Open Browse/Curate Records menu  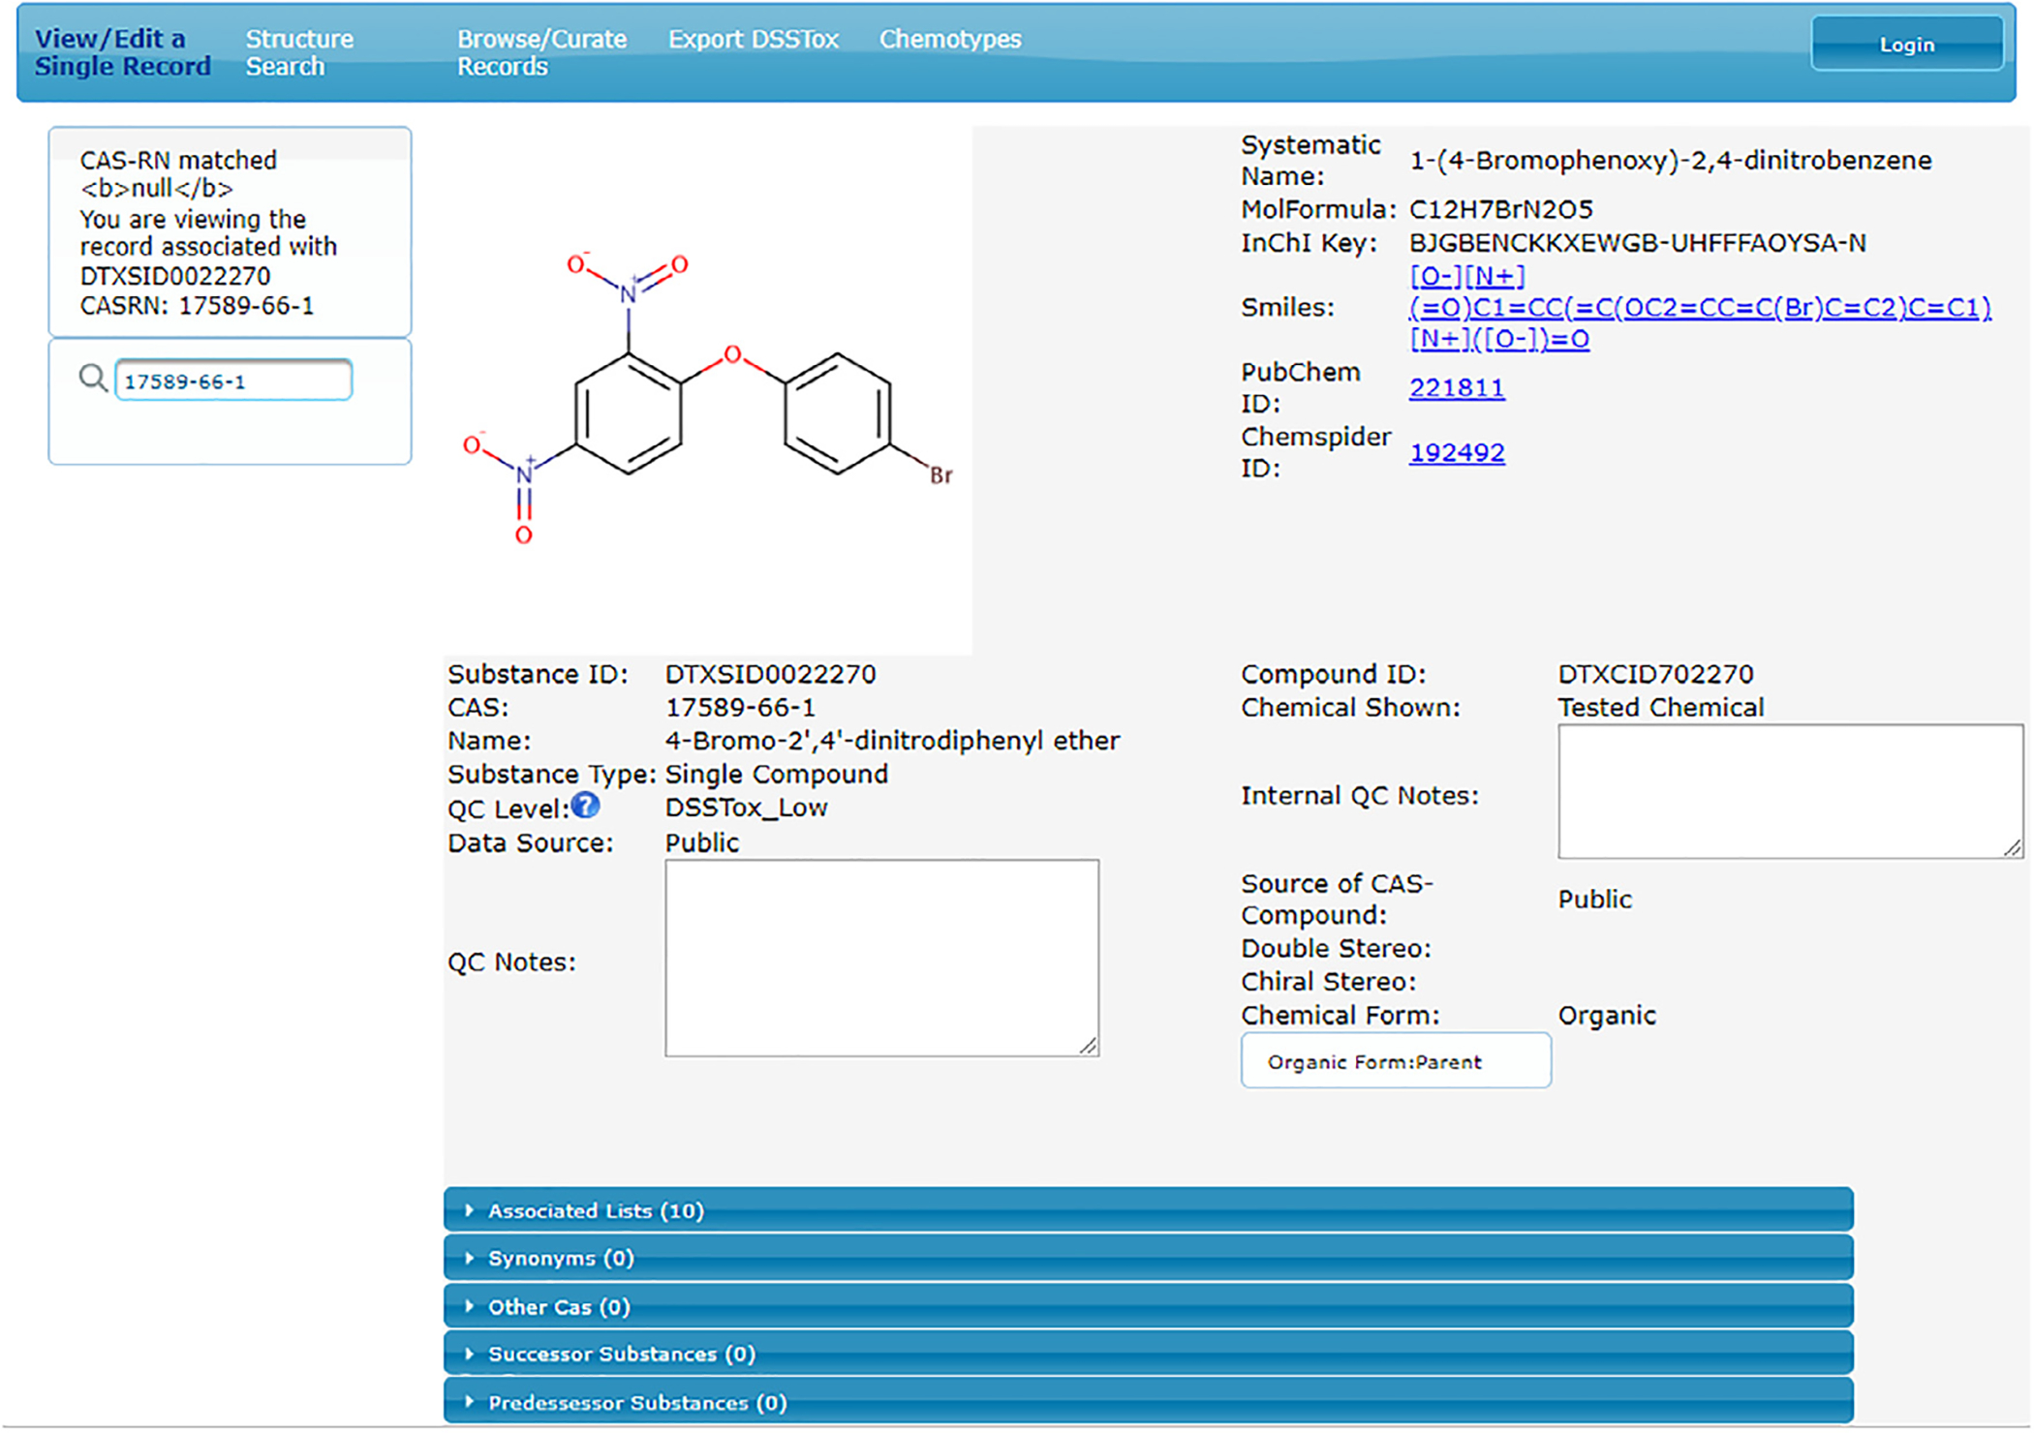point(541,52)
